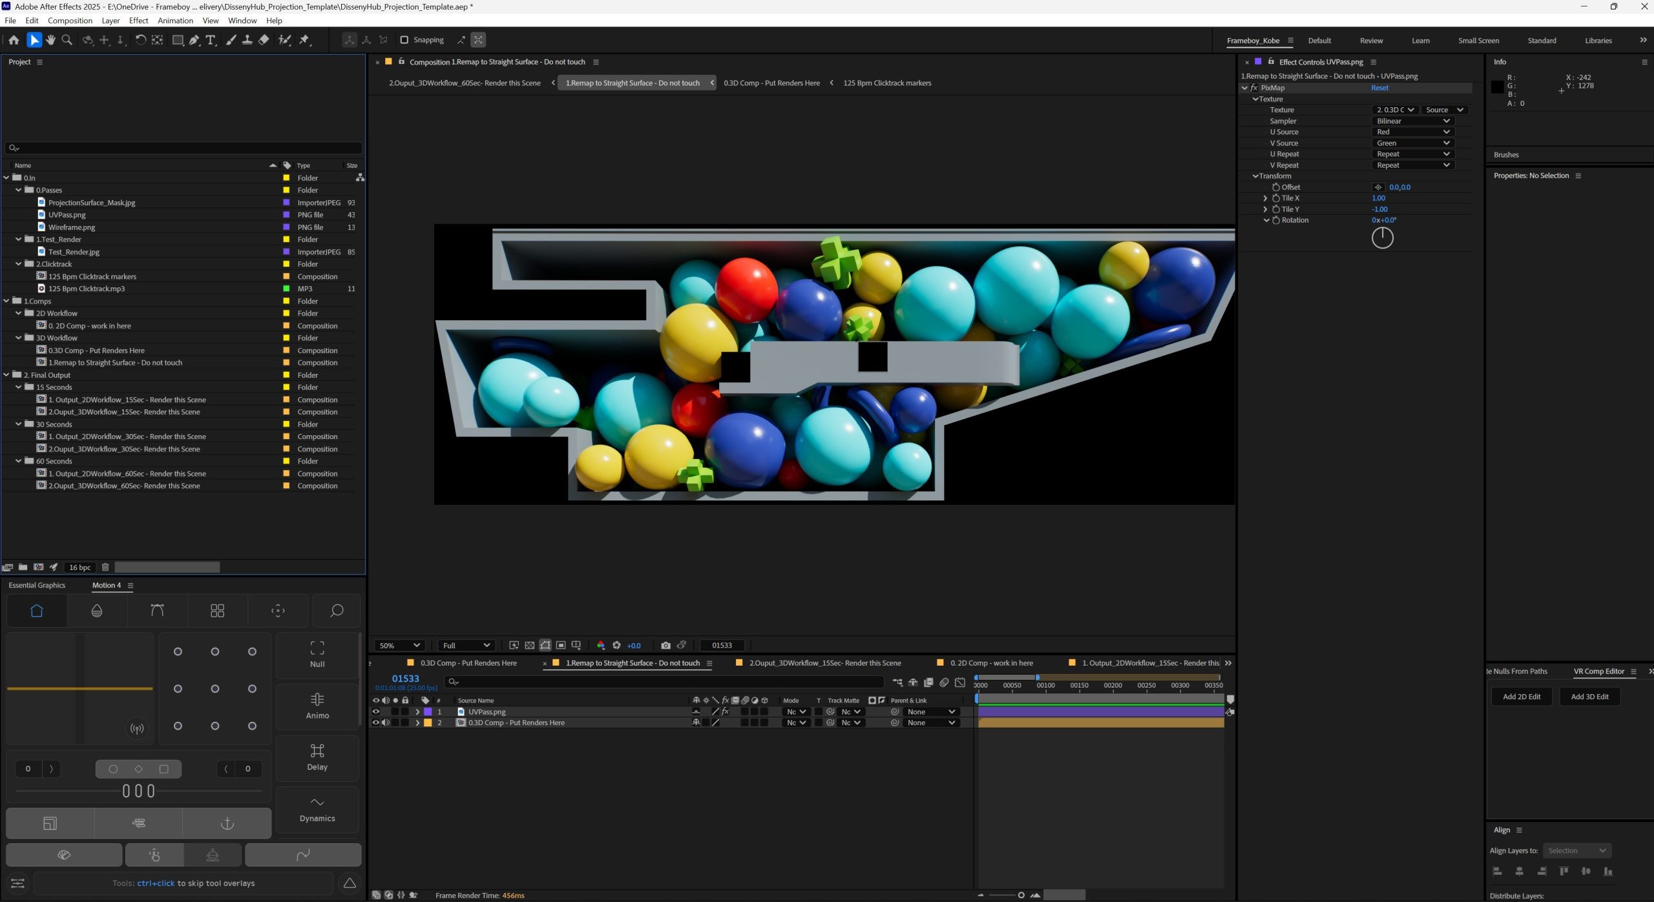
Task: Open the Sampler Bilinear dropdown
Action: (x=1412, y=121)
